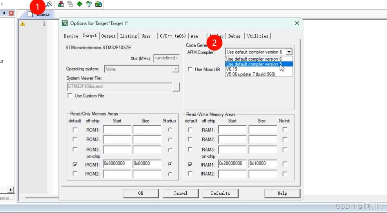Select the IROM1 Startup radio button

(x=170, y=164)
